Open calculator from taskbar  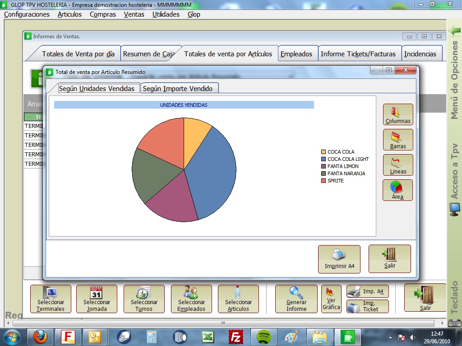click(152, 337)
